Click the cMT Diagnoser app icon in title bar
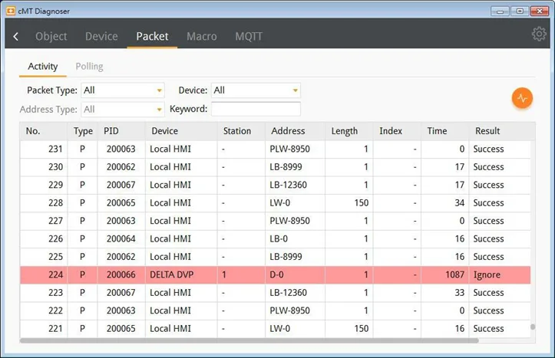This screenshot has height=358, width=555. click(11, 11)
